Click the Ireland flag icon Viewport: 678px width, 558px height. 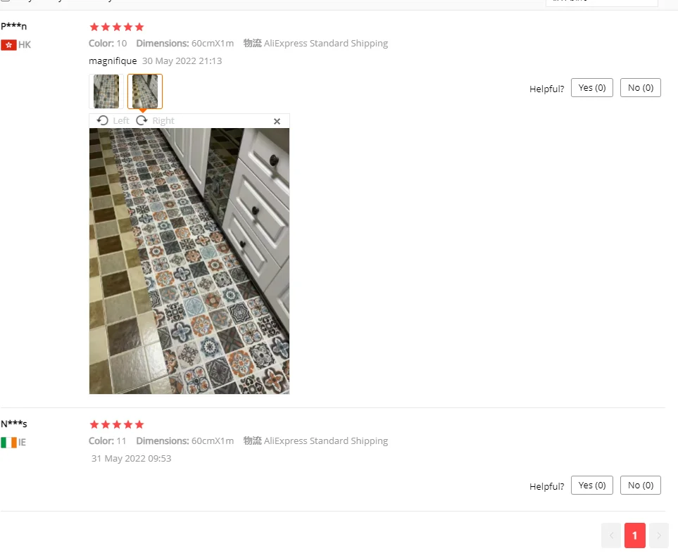click(x=8, y=443)
